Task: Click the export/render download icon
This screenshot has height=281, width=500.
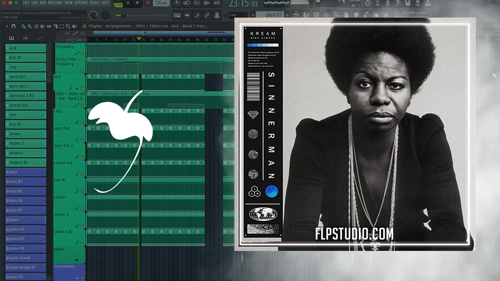Action: pyautogui.click(x=428, y=3)
